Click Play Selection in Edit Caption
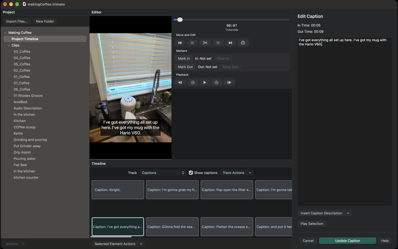This screenshot has width=398, height=249. point(312,224)
